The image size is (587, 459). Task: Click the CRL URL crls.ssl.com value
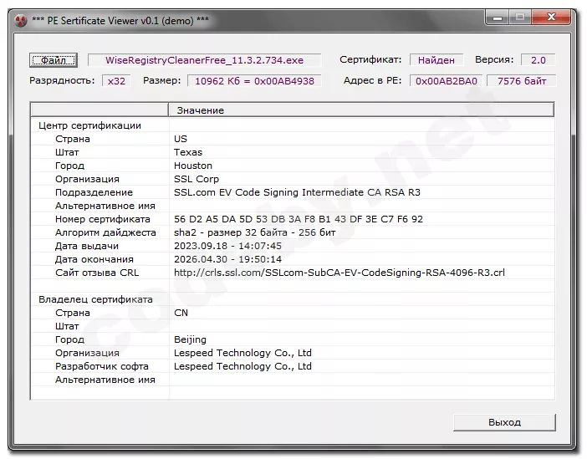point(339,273)
